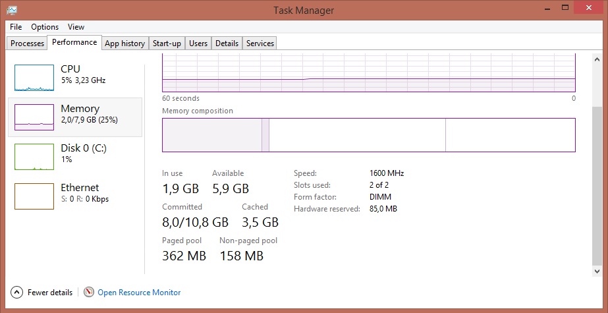The width and height of the screenshot is (608, 313).
Task: Switch to the Services tab
Action: pos(260,43)
